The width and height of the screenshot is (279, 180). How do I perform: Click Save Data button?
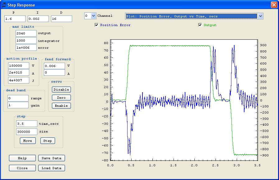[x=52, y=158]
